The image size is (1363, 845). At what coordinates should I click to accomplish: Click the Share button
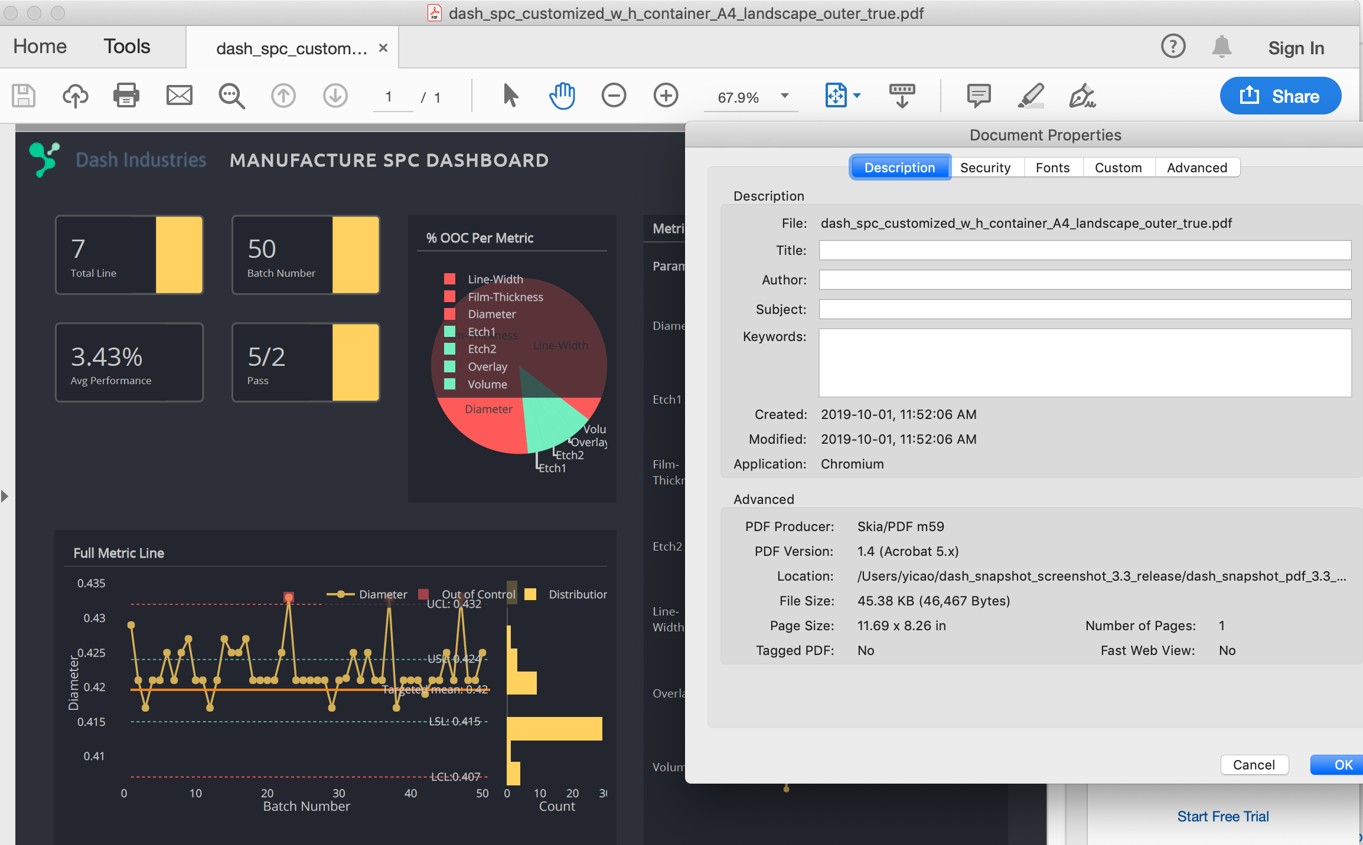pos(1280,96)
